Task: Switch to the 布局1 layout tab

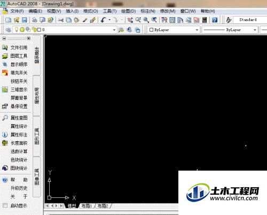Action: [87, 206]
